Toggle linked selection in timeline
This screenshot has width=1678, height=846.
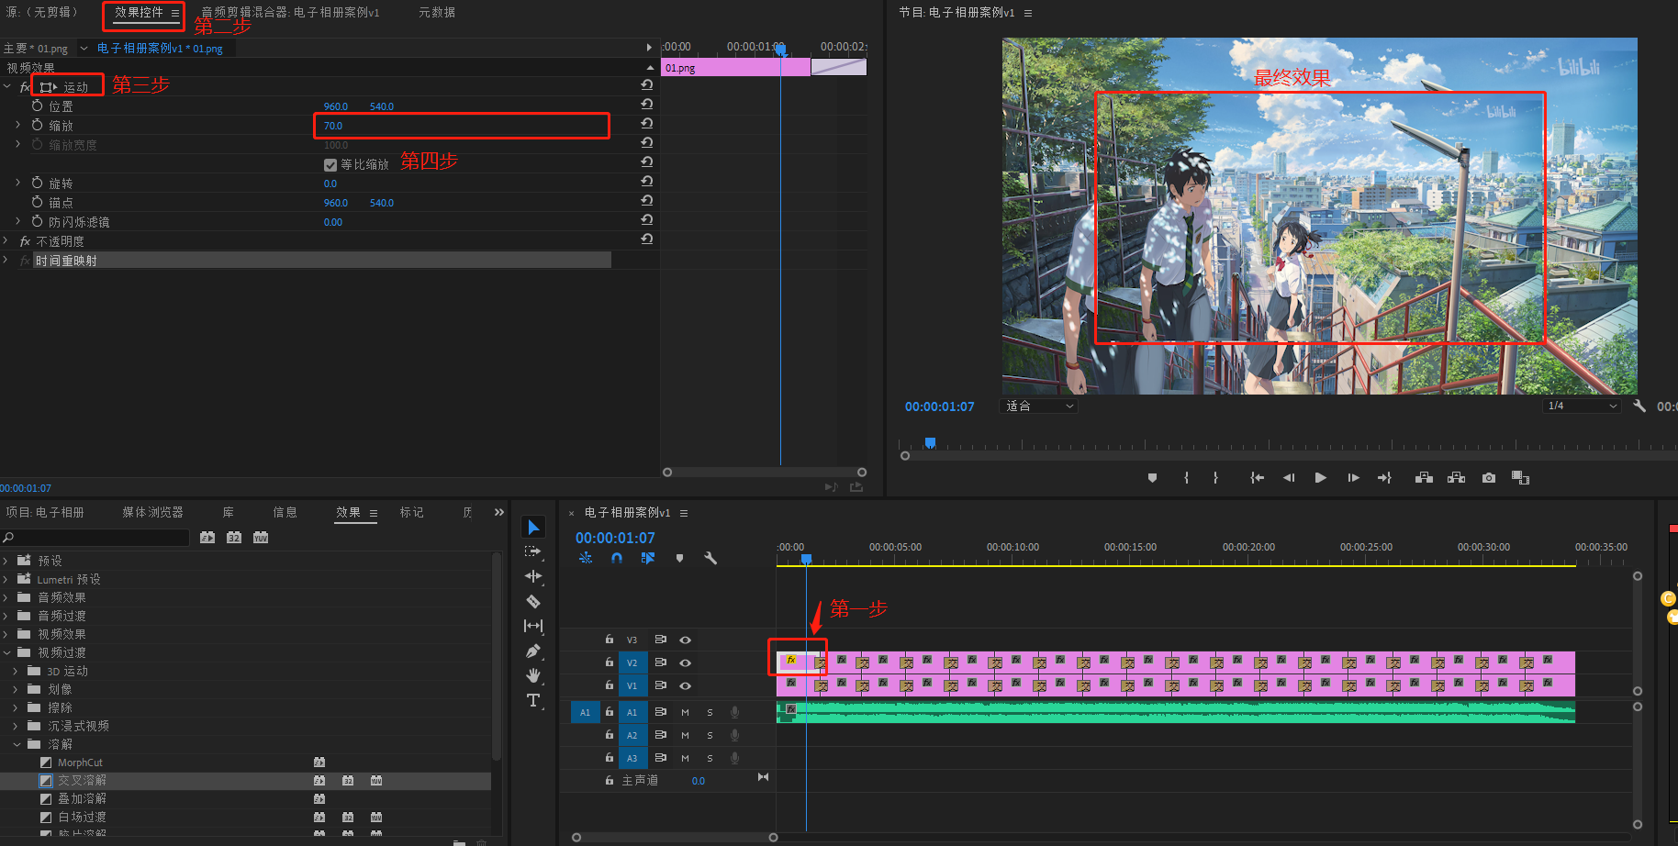(648, 558)
